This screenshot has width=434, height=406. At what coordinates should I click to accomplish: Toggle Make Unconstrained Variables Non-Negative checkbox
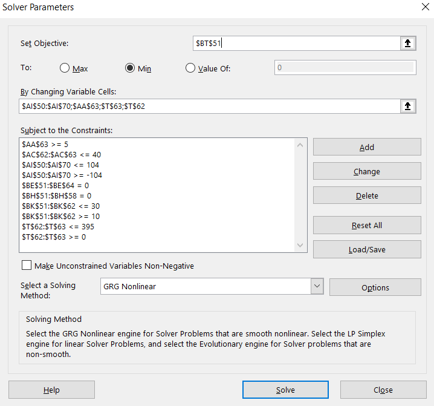[x=27, y=265]
